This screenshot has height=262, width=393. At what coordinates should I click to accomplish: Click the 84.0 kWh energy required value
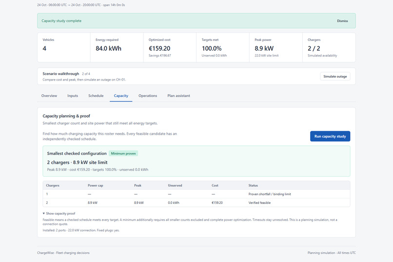tap(108, 48)
